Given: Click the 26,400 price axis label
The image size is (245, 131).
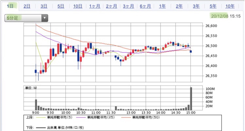Looking at the screenshot, I should 211,65.
